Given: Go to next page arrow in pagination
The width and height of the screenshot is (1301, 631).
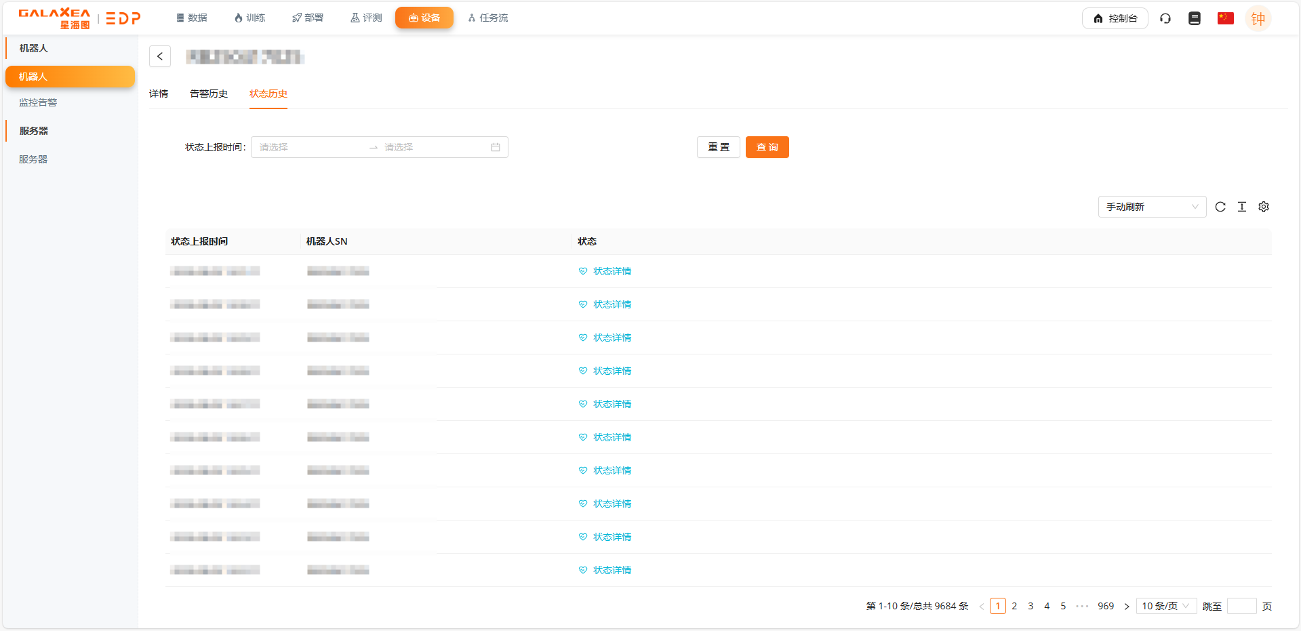Looking at the screenshot, I should 1127,606.
